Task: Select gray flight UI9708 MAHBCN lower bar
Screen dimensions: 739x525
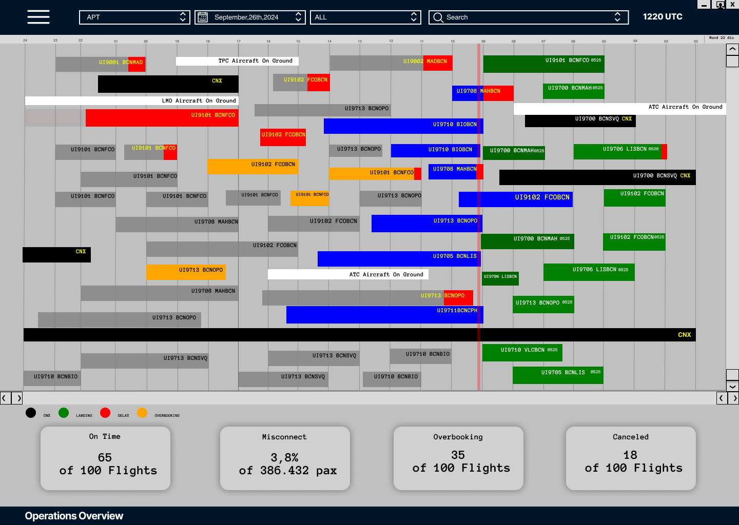Action: [x=160, y=293]
